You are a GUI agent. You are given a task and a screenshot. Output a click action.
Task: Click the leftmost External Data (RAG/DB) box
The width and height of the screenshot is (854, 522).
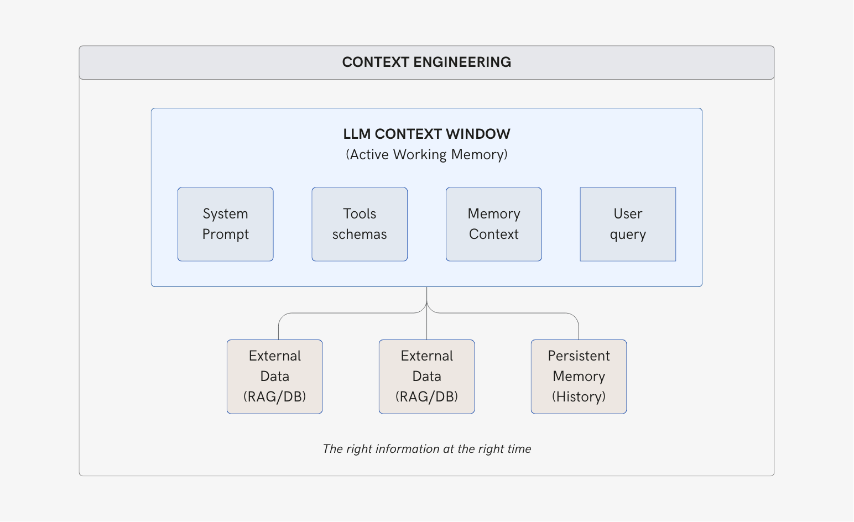click(274, 376)
